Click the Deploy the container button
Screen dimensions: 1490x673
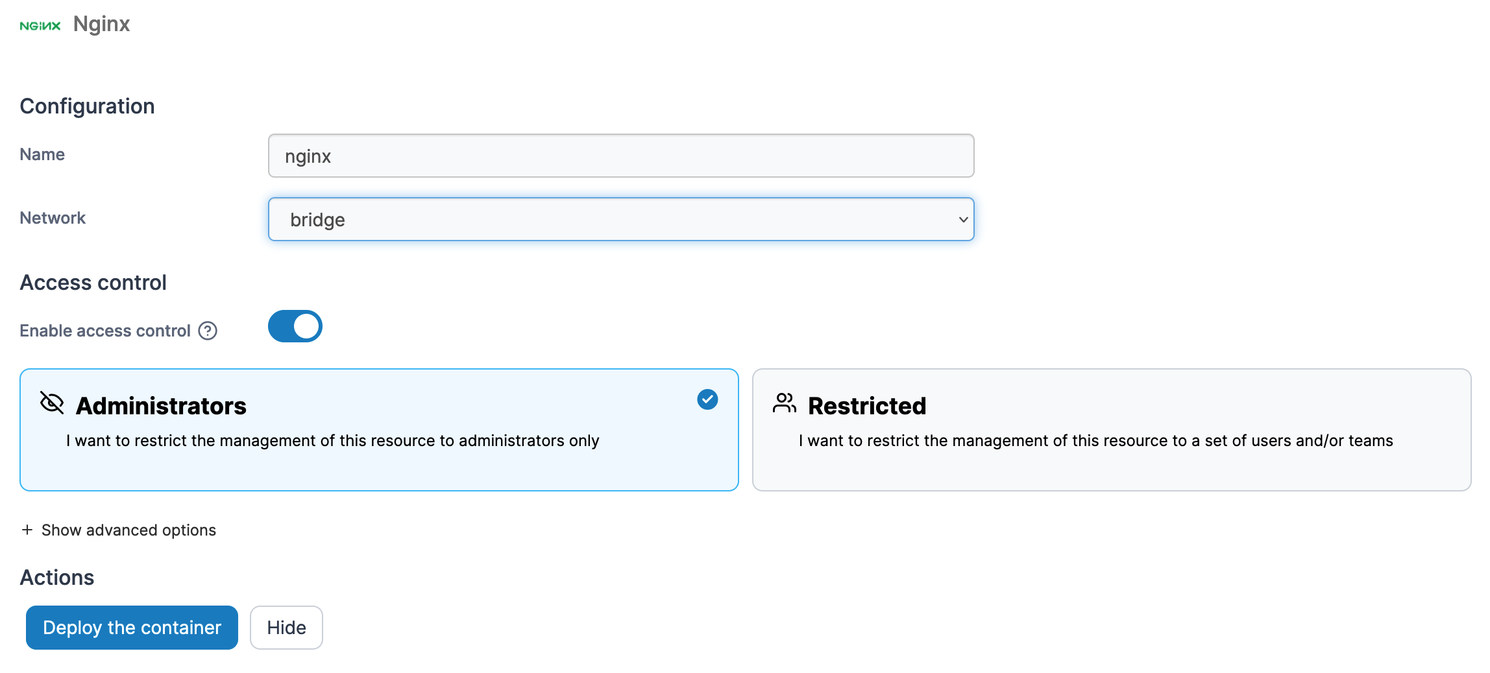click(x=132, y=628)
